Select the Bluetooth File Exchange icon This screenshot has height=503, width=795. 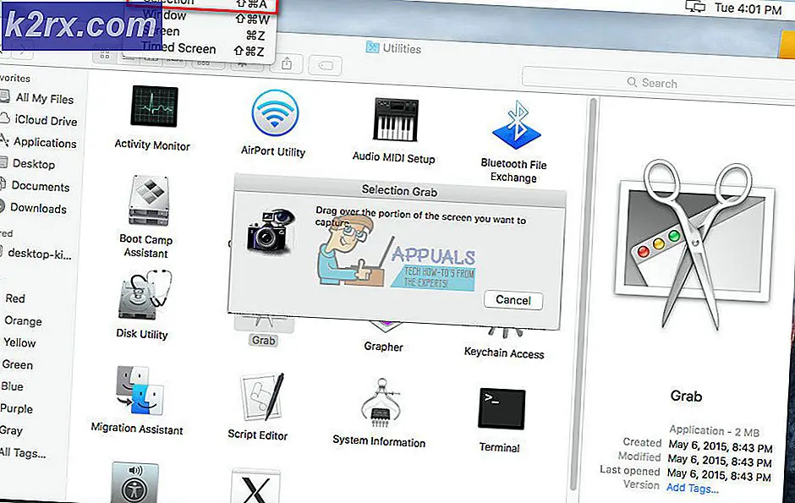tap(517, 125)
